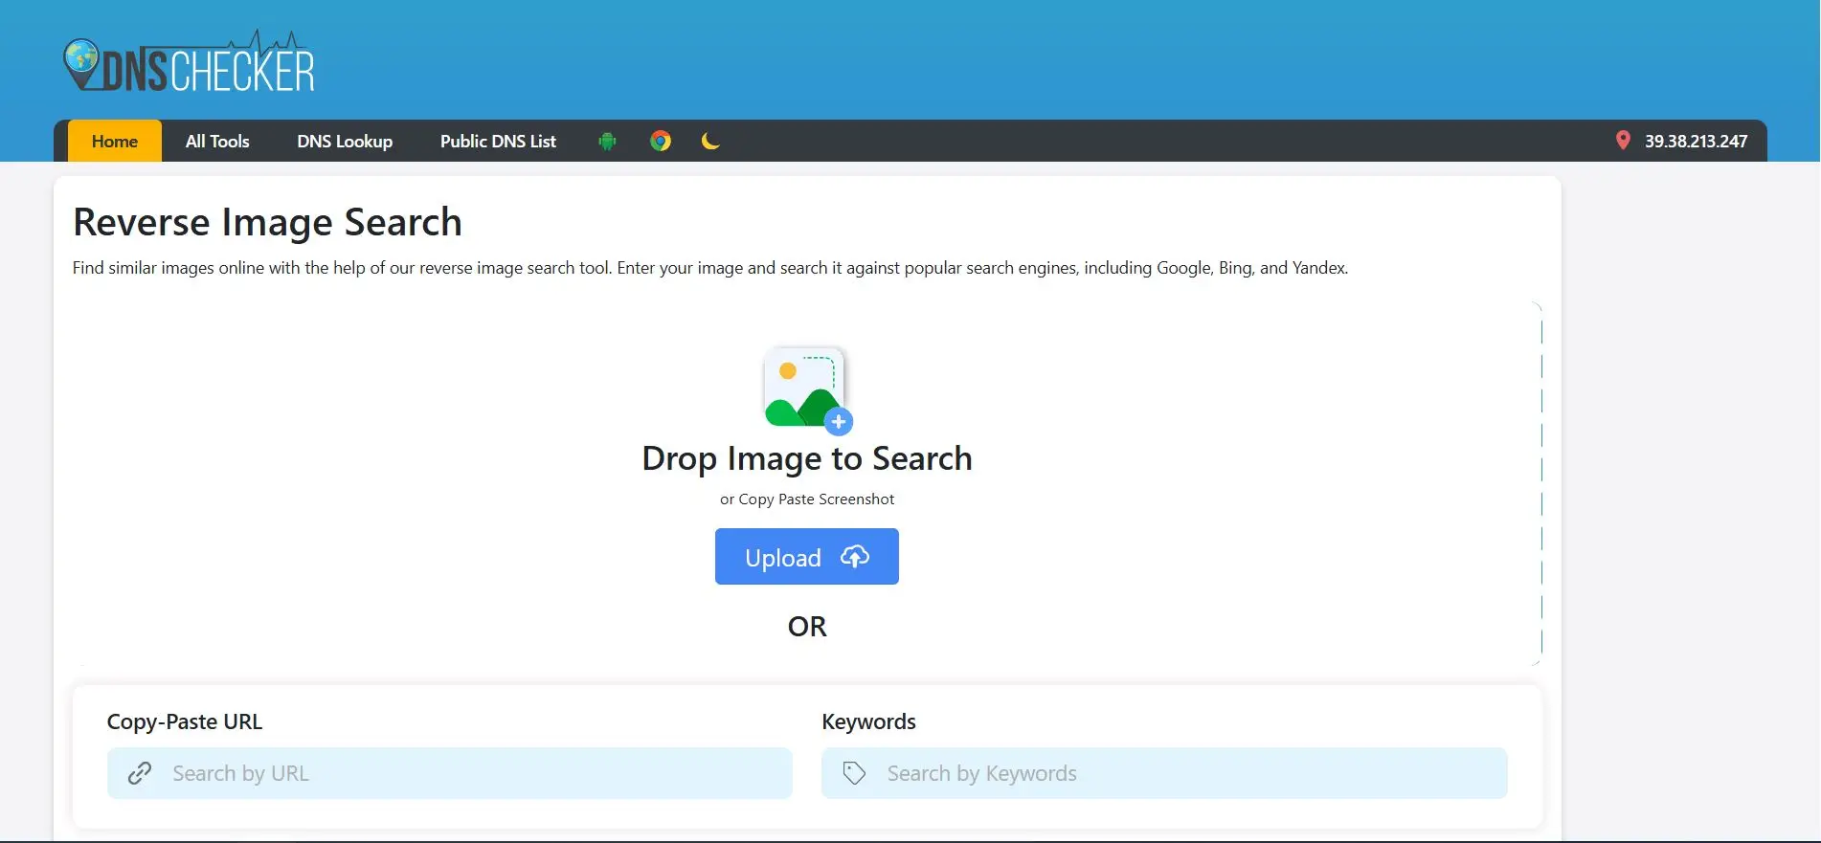Open the Android app icon link
The height and width of the screenshot is (843, 1821).
[x=607, y=142]
